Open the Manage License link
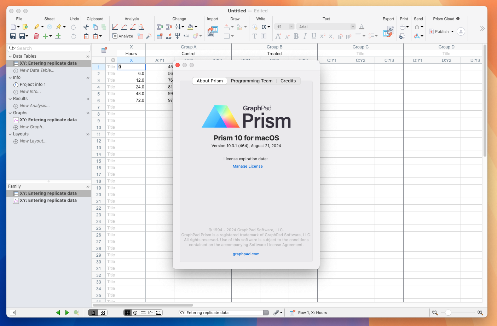The width and height of the screenshot is (497, 326). [x=248, y=166]
